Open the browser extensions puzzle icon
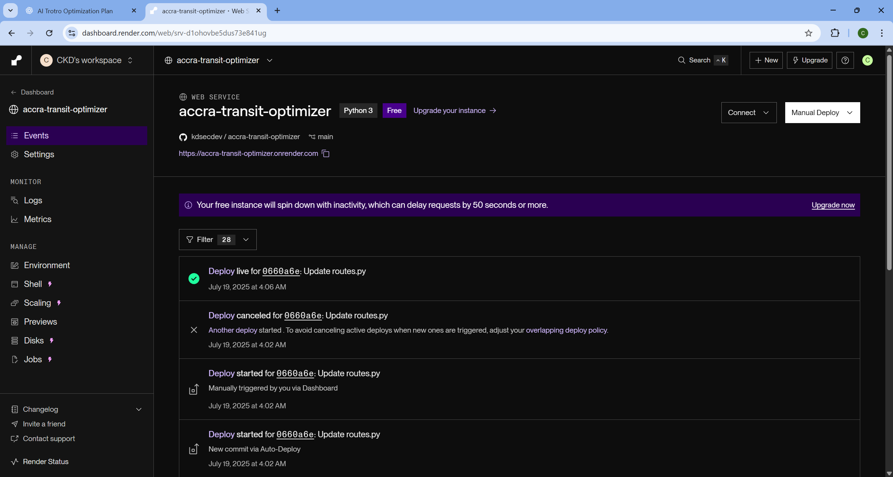The image size is (893, 477). (835, 33)
